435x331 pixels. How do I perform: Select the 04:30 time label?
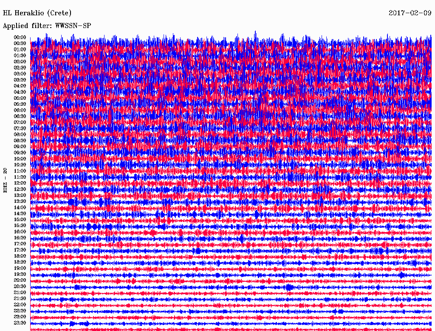[x=20, y=92]
